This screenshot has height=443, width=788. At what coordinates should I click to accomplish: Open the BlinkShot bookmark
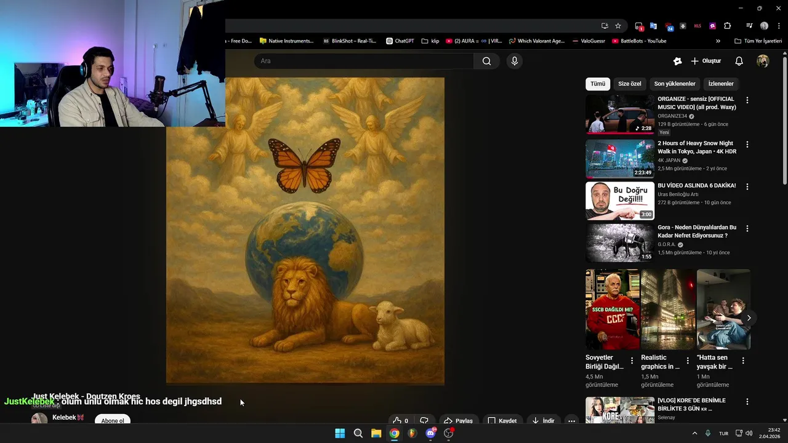tap(349, 41)
